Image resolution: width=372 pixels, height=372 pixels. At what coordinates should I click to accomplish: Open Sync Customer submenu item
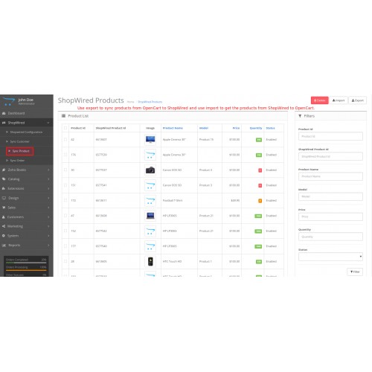pos(19,141)
